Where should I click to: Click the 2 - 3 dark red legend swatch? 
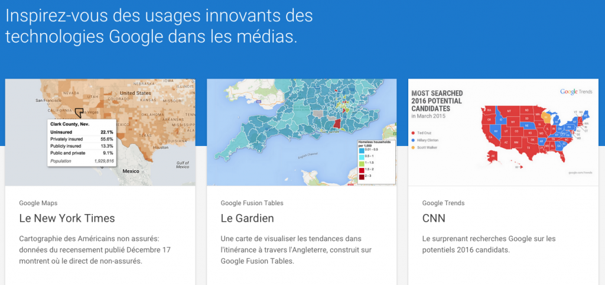click(x=362, y=177)
